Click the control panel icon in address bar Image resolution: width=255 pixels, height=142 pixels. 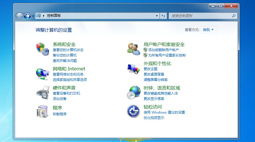pyautogui.click(x=38, y=16)
